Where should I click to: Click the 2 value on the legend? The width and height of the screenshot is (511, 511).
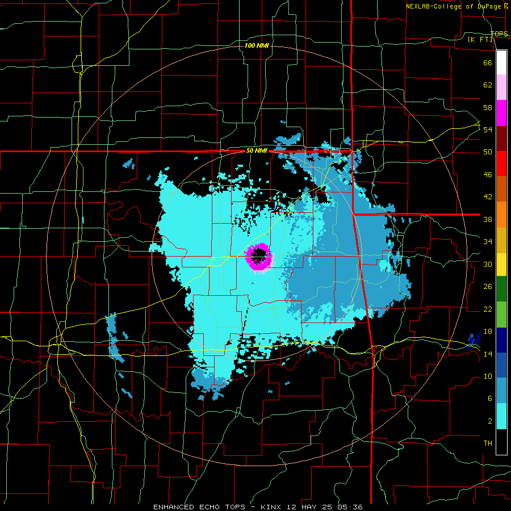click(x=489, y=421)
